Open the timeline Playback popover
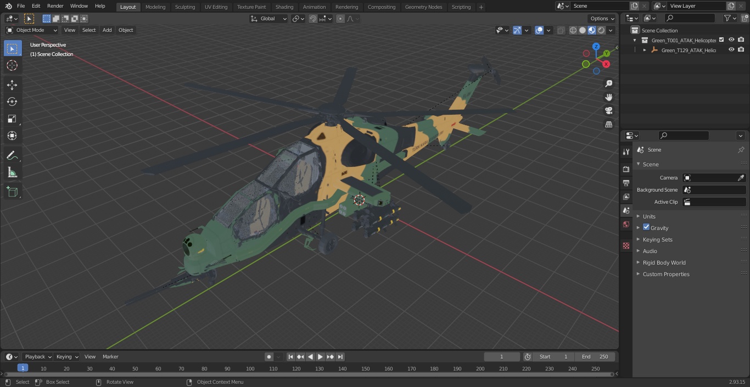Image resolution: width=750 pixels, height=387 pixels. coord(38,357)
